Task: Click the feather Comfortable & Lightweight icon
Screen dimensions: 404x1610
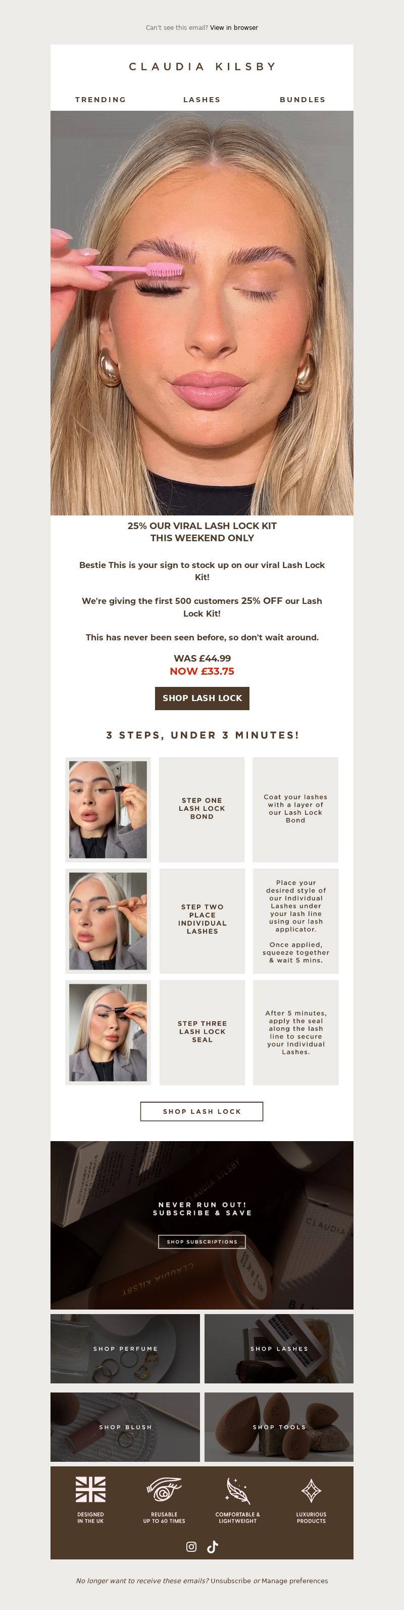Action: click(237, 1490)
